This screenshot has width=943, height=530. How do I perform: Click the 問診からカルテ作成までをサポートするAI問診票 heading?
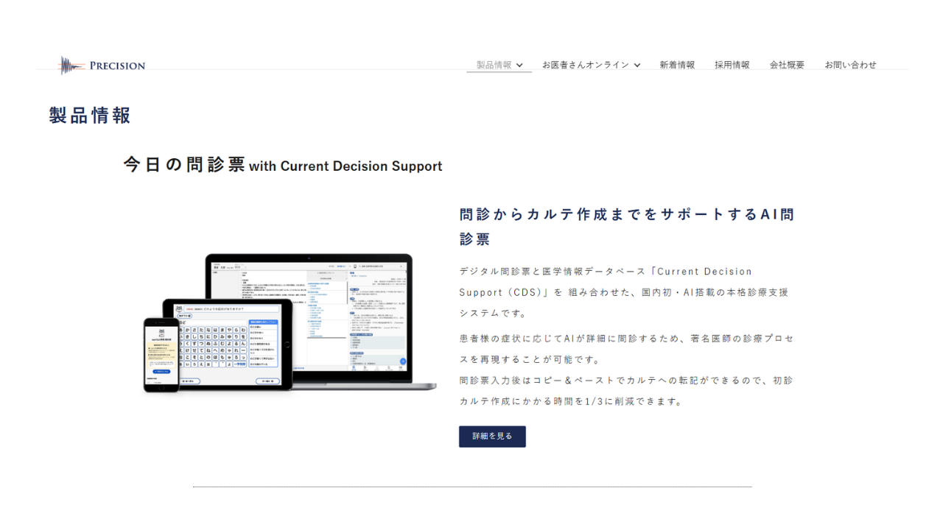click(x=627, y=227)
